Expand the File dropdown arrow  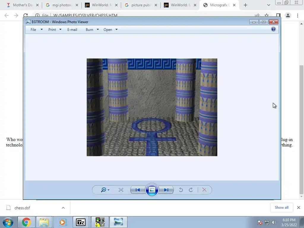click(x=42, y=29)
